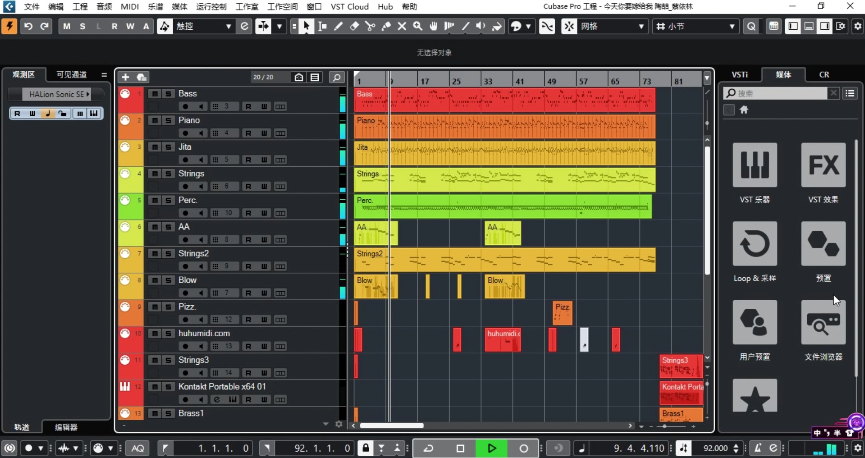Open the MIDI menu

coord(130,6)
